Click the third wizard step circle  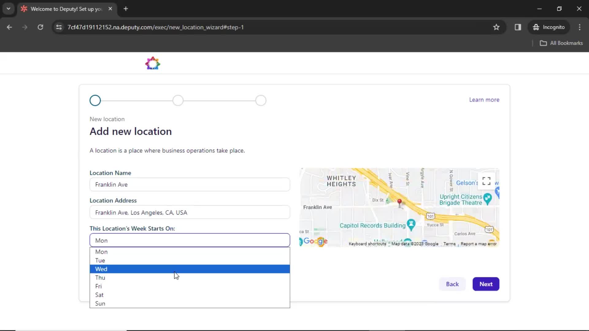click(260, 100)
